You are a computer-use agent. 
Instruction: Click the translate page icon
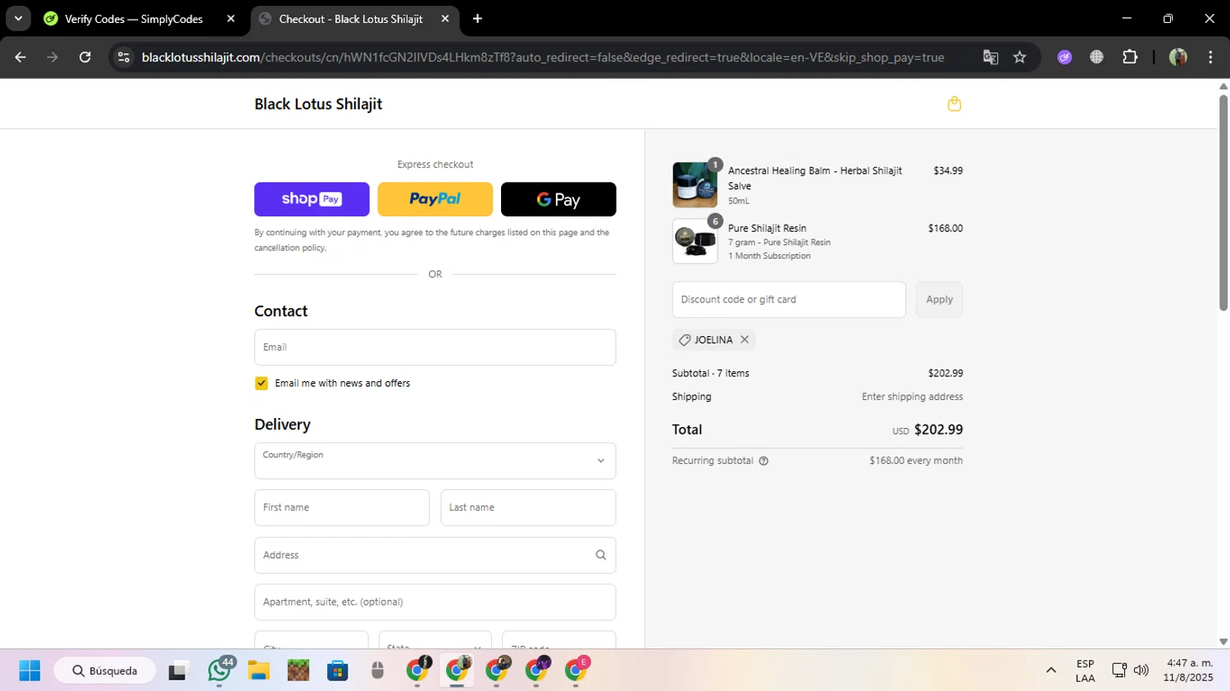point(991,57)
